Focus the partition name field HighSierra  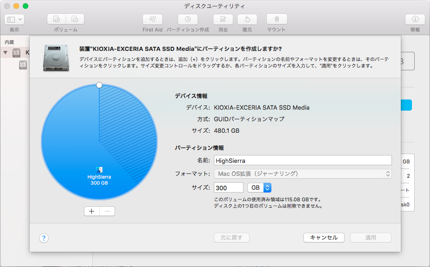[303, 160]
